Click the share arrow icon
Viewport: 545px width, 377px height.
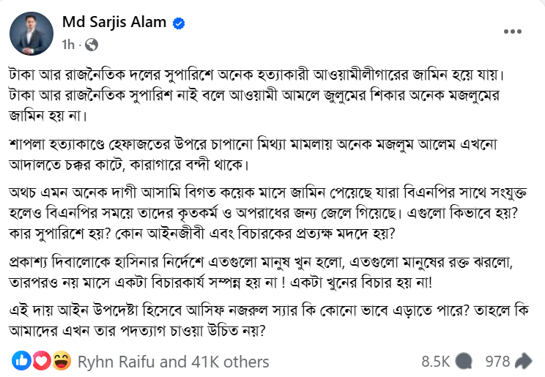coord(523,361)
